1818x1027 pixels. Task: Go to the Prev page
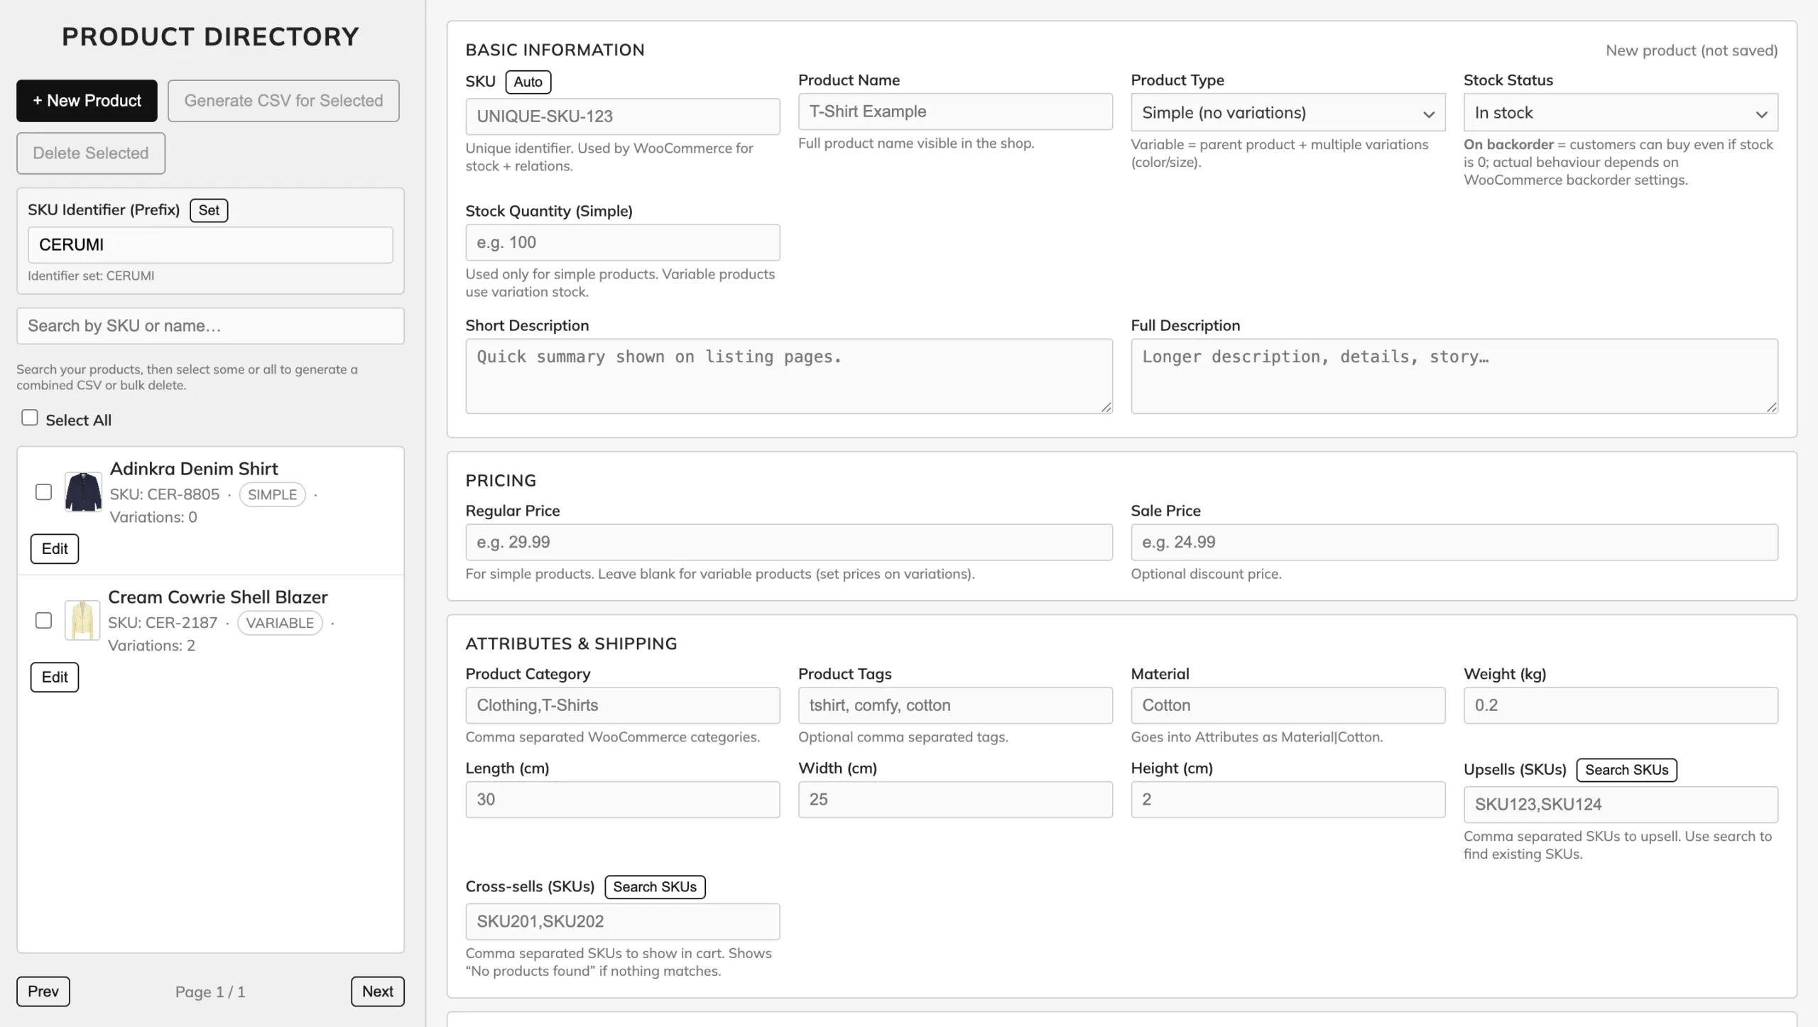43,991
